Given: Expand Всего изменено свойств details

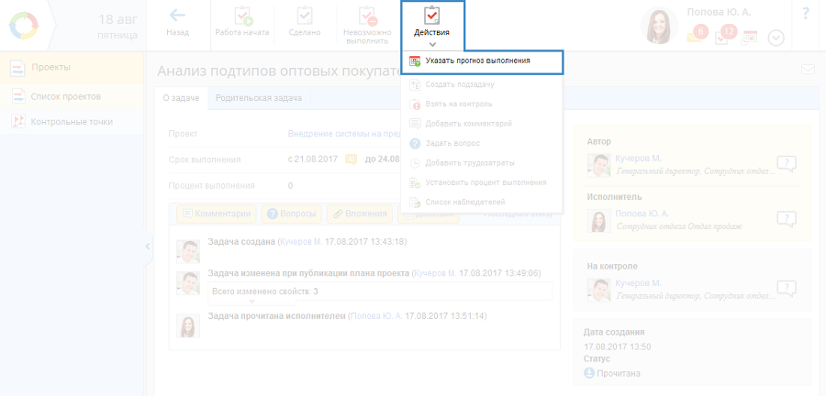Looking at the screenshot, I should tap(264, 291).
